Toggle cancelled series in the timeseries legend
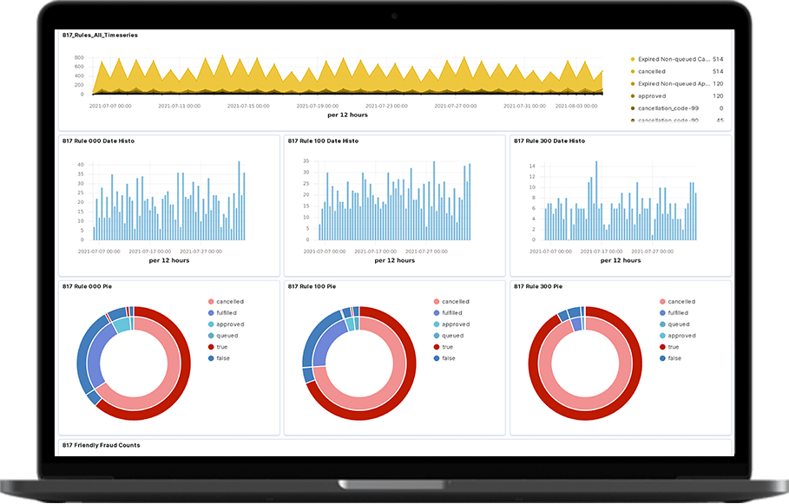789x504 pixels. tap(651, 71)
